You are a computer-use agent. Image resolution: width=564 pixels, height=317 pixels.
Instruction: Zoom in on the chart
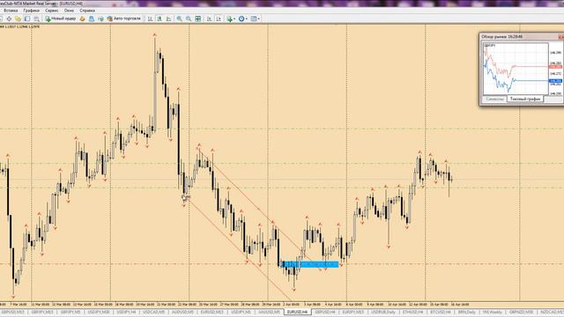pyautogui.click(x=179, y=18)
